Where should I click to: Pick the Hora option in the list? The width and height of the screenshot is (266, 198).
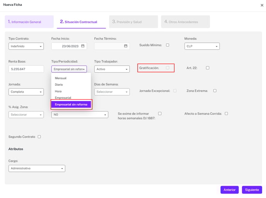[x=58, y=91]
